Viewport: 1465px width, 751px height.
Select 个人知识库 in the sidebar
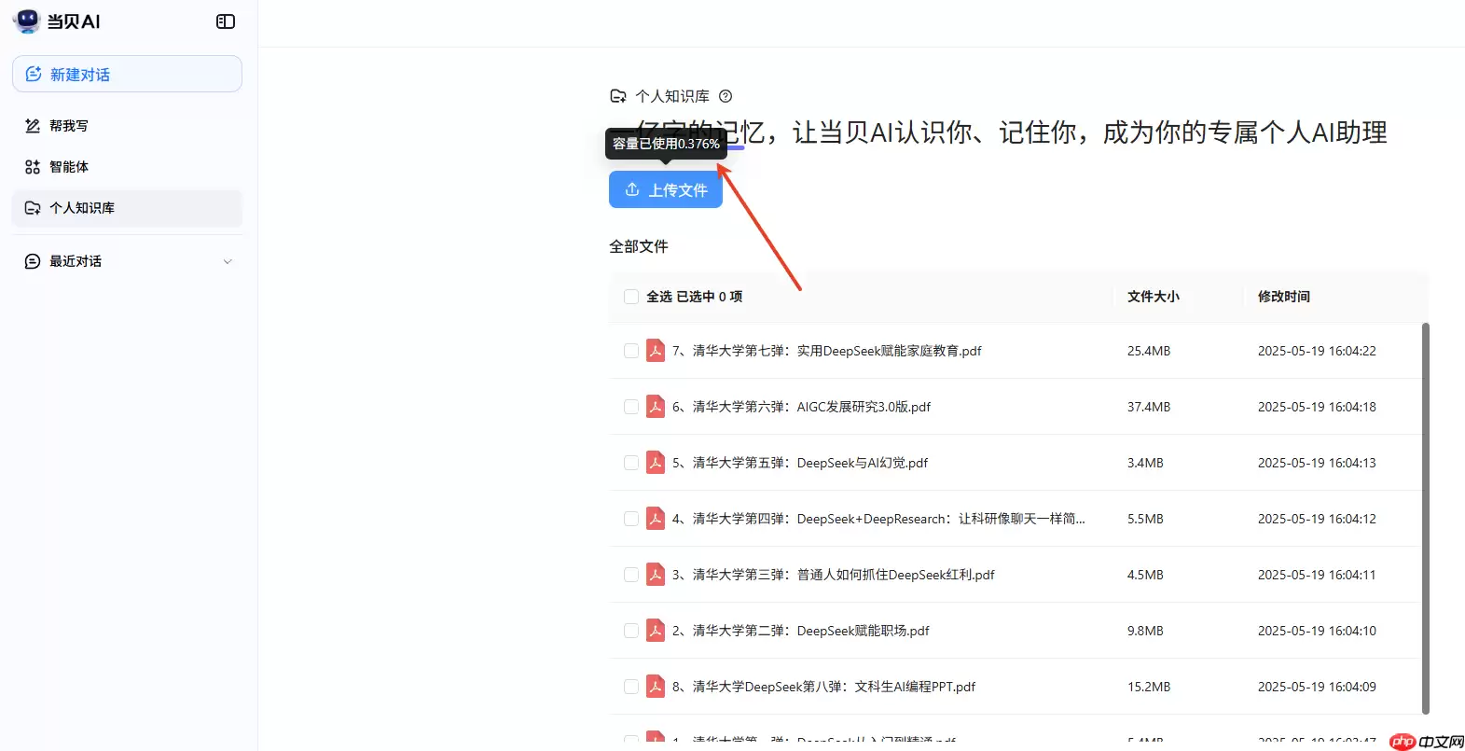[127, 208]
